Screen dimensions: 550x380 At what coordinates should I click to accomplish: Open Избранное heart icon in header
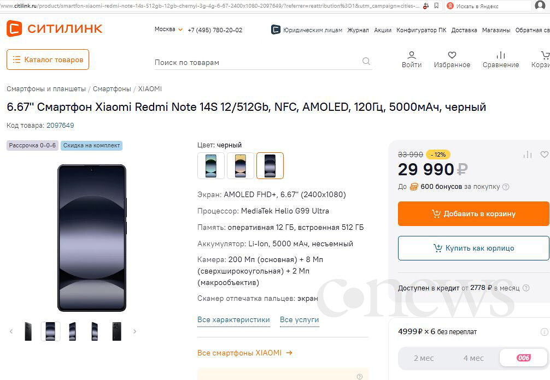[452, 55]
